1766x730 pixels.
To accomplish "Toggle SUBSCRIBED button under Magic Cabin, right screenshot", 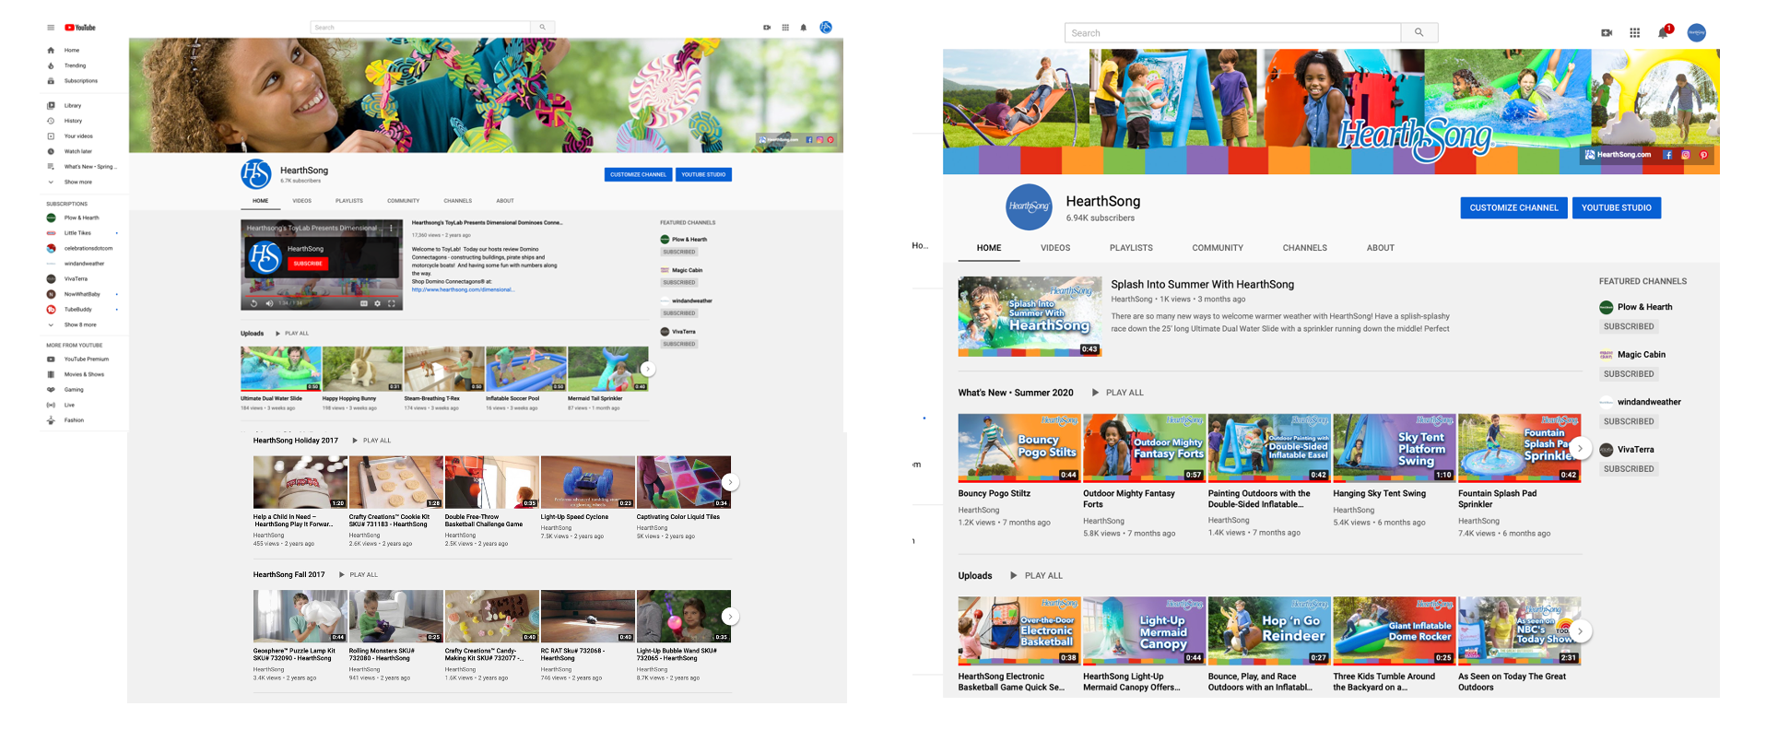I will point(1629,374).
